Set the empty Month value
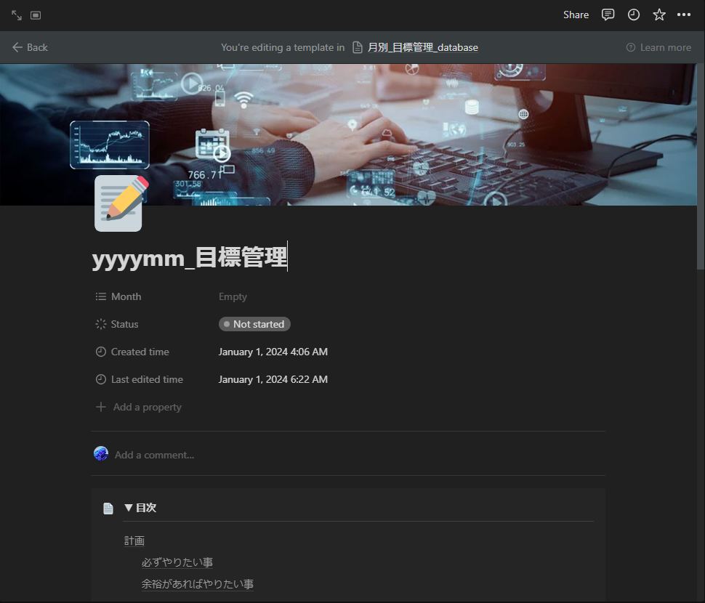Viewport: 705px width, 603px height. 233,296
